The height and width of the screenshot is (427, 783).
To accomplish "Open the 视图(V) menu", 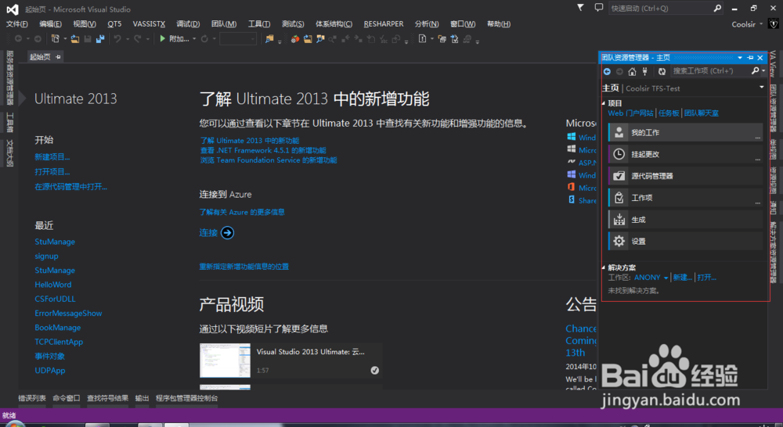I will (85, 24).
